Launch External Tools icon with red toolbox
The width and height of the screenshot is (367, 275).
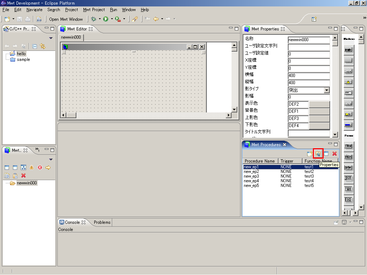coord(118,19)
